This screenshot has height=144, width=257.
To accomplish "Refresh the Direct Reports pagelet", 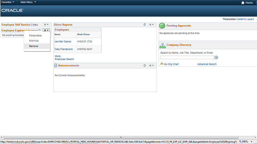I will (x=145, y=24).
